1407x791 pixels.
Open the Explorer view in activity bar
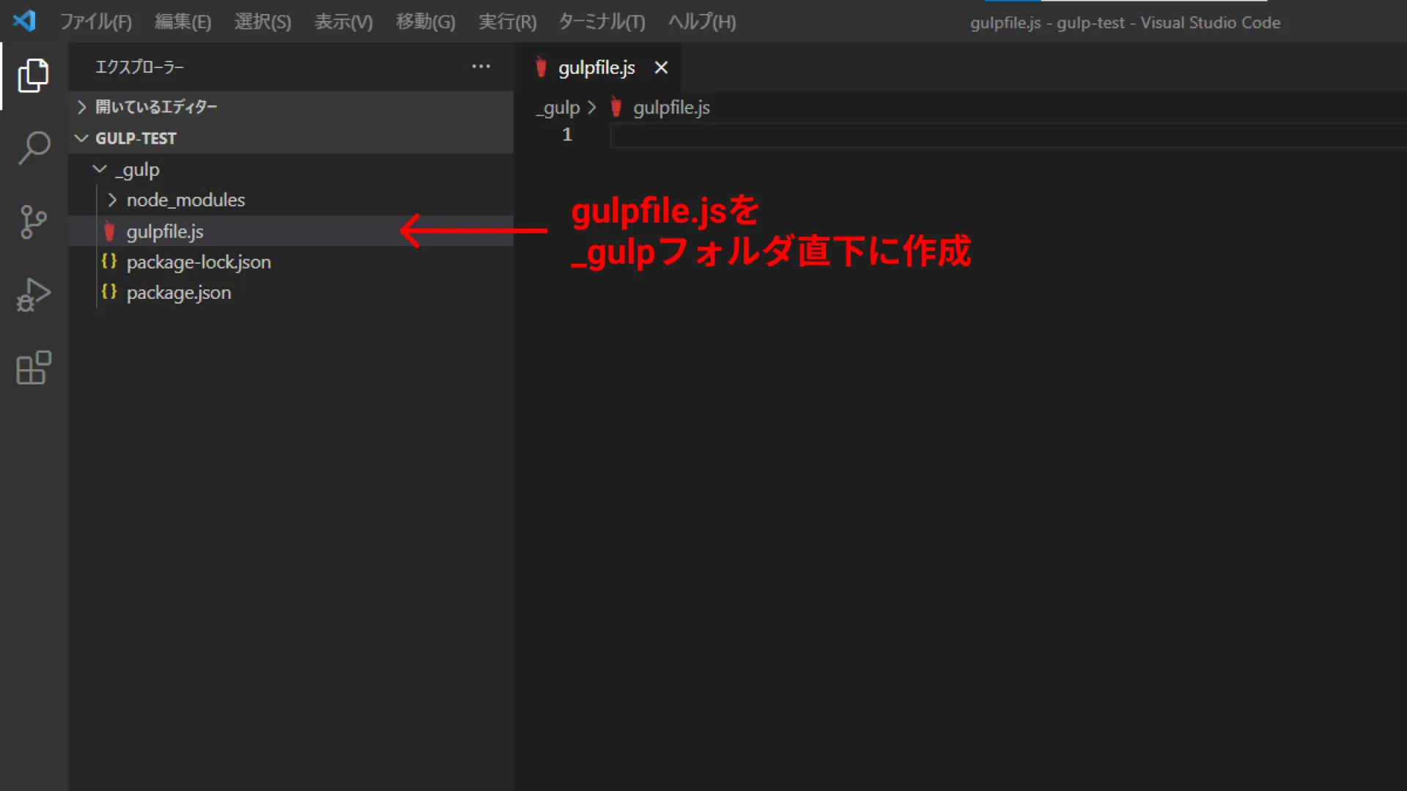tap(34, 75)
